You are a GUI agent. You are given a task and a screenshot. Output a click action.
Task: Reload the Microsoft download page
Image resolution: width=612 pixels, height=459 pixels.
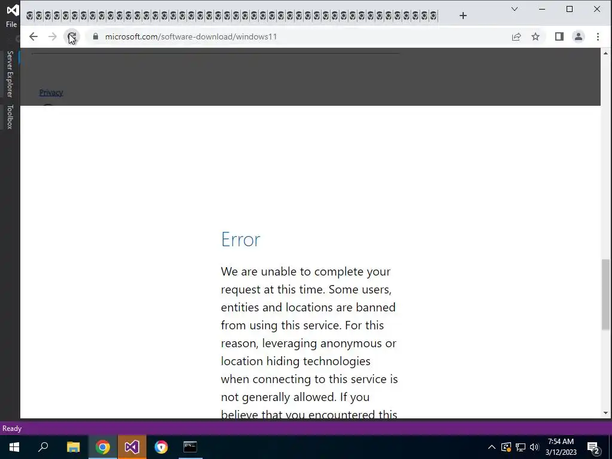point(72,36)
